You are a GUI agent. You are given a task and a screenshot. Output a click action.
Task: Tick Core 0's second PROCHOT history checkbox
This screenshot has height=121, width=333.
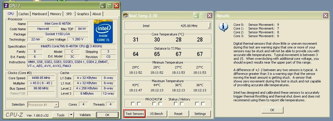pos(139,104)
